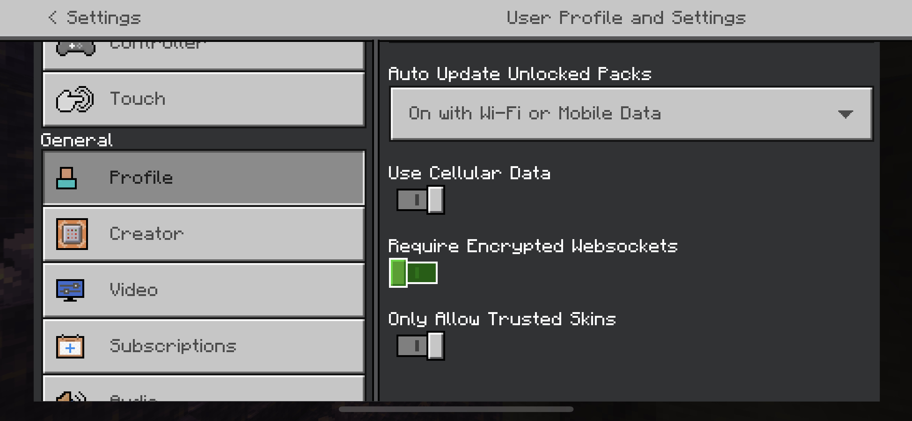
Task: Click the Subscriptions calendar icon
Action: point(70,347)
